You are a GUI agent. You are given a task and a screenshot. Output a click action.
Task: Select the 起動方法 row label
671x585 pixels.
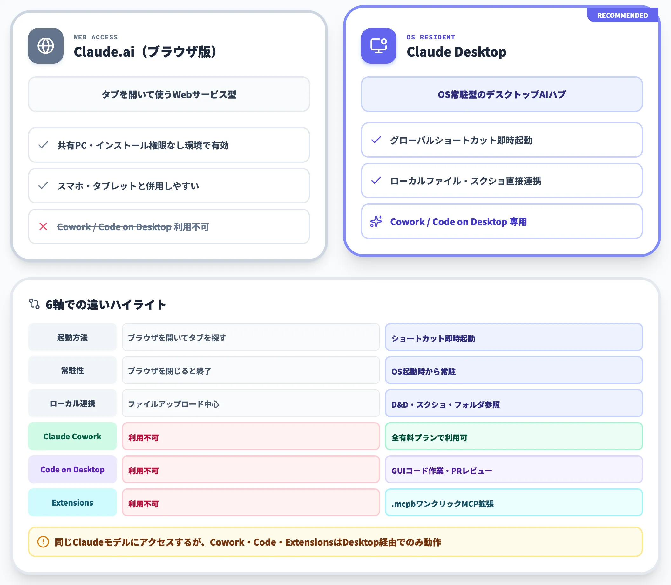tap(72, 337)
